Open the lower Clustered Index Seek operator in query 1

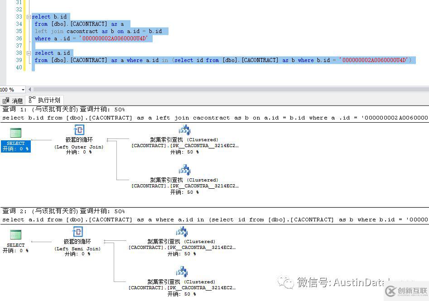pos(184,170)
